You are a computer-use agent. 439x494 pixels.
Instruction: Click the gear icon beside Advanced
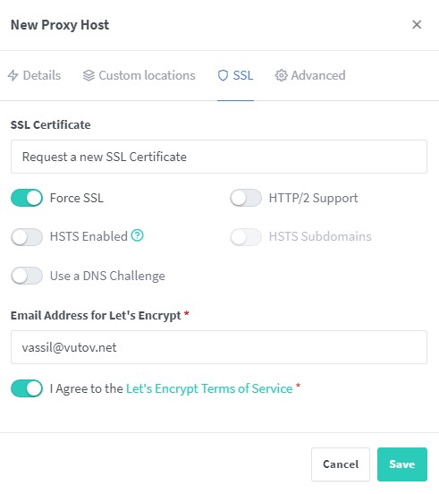(281, 75)
